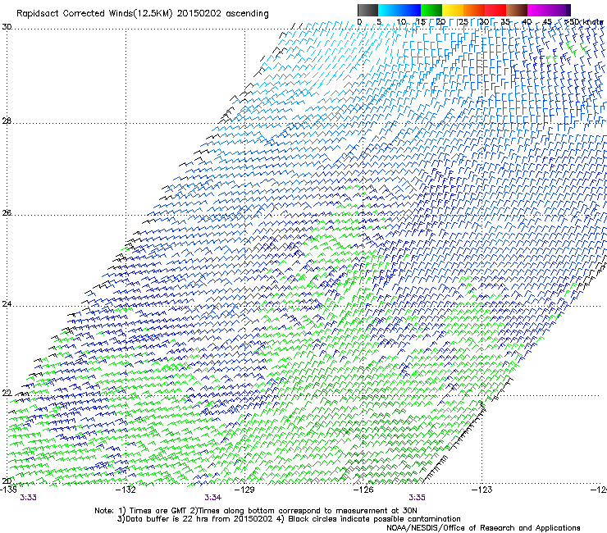Image resolution: width=607 pixels, height=533 pixels.
Task: Click the '0' legend scale label
Action: pos(359,21)
